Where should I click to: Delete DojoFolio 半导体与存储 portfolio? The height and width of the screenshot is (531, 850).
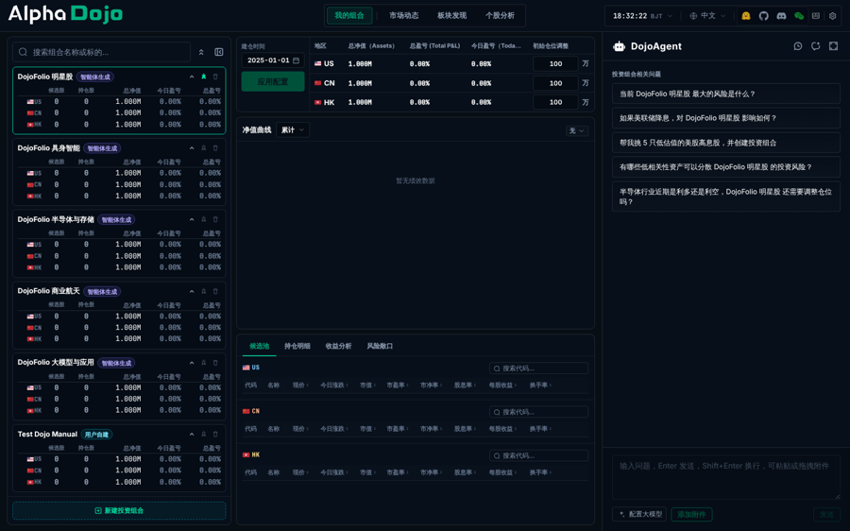pyautogui.click(x=215, y=219)
